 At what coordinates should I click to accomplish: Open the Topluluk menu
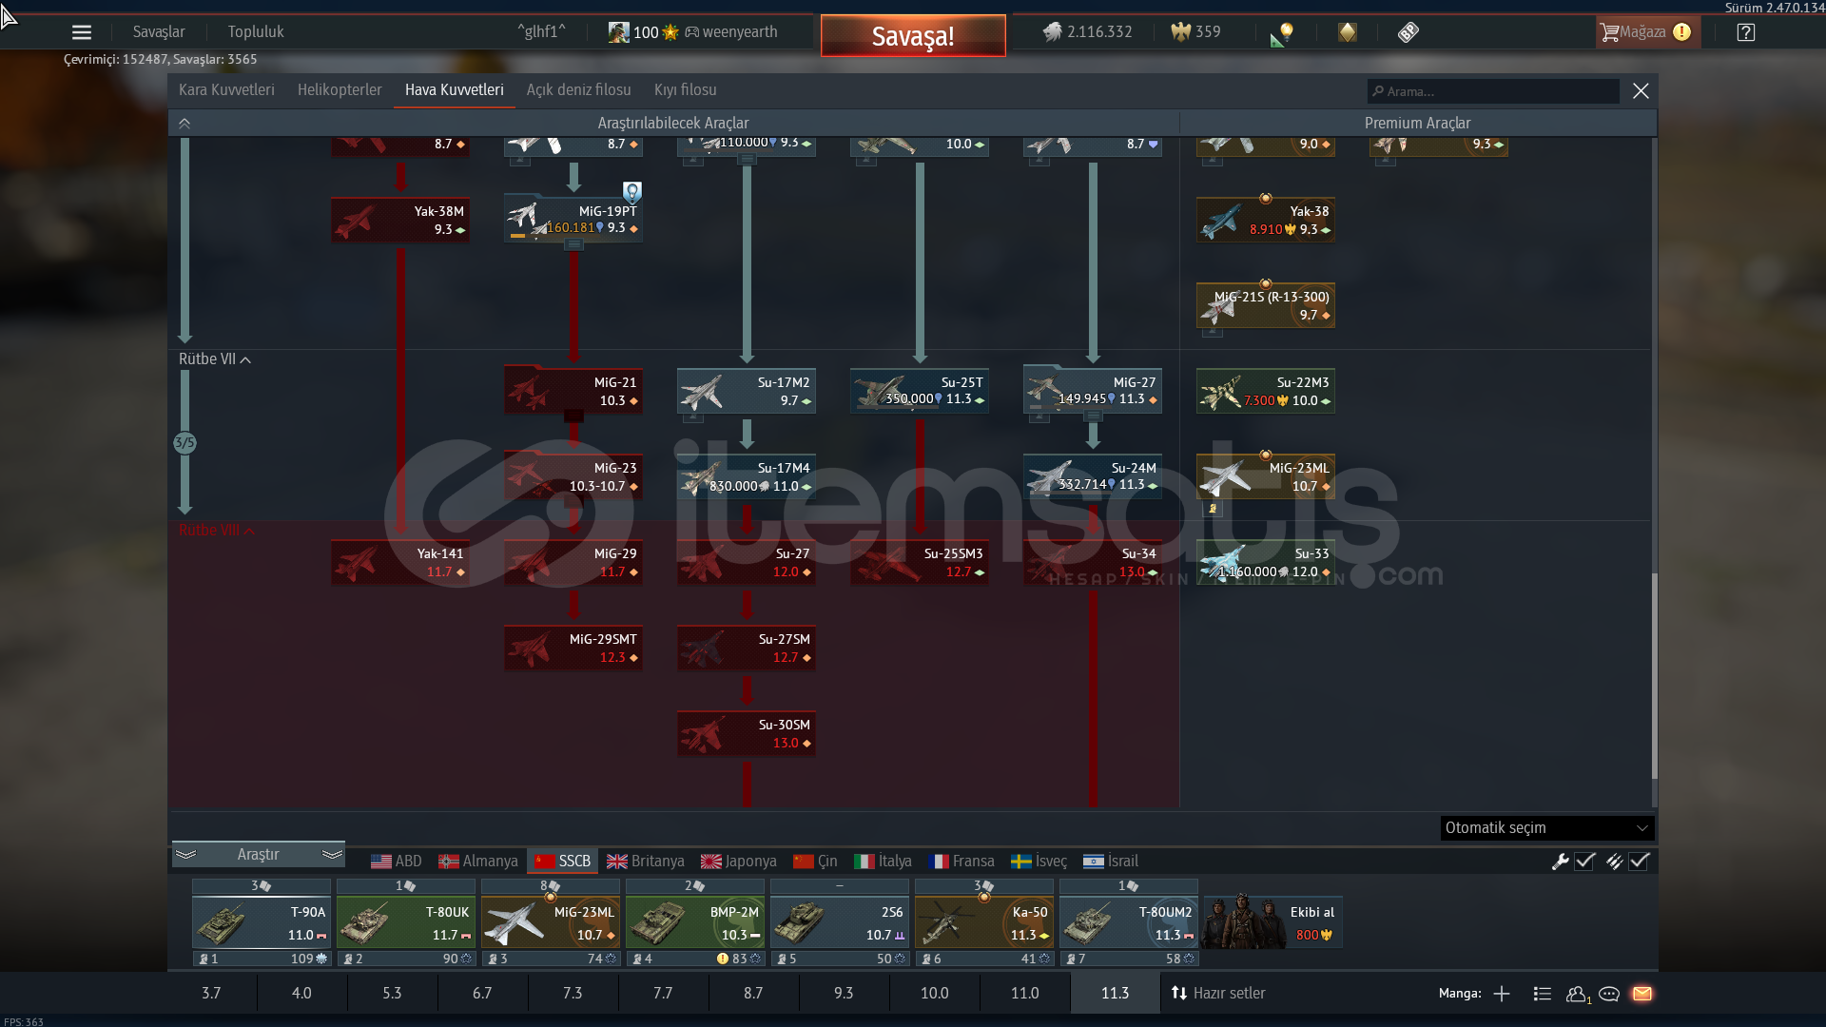(x=256, y=32)
